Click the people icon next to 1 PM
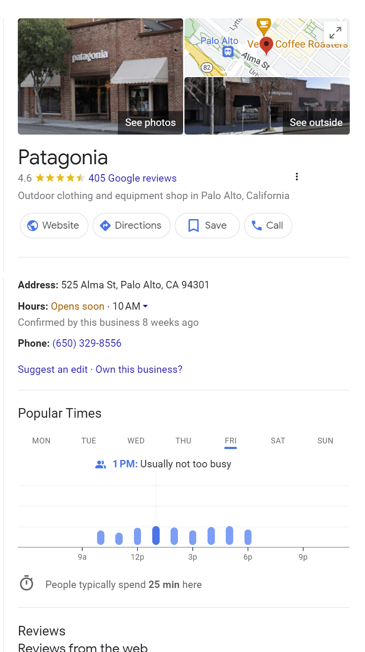365x652 pixels. pos(100,464)
